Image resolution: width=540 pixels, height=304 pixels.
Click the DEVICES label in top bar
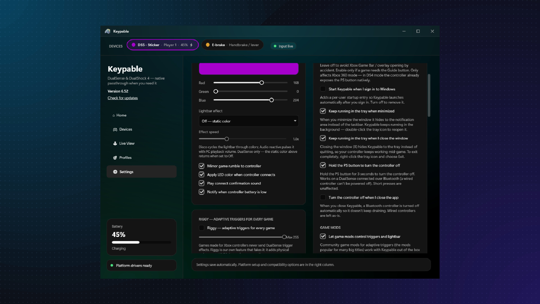116,46
